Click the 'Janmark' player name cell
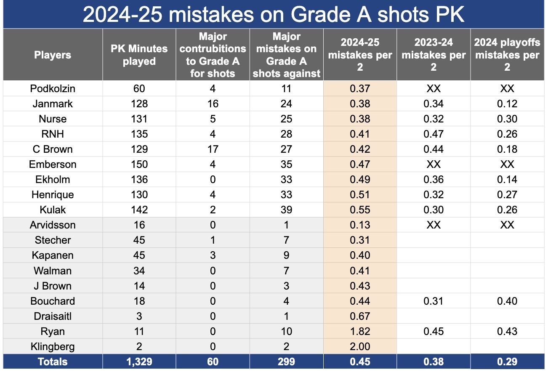This screenshot has width=548, height=372. point(53,104)
